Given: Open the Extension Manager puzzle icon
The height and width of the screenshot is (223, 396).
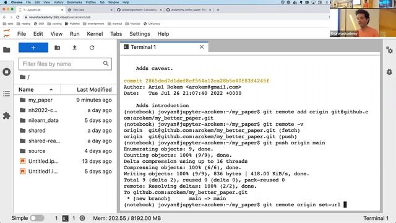Looking at the screenshot, I should click(7, 116).
